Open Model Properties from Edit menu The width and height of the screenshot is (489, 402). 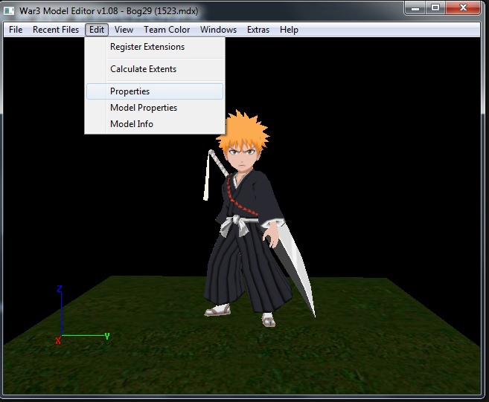tap(155, 108)
